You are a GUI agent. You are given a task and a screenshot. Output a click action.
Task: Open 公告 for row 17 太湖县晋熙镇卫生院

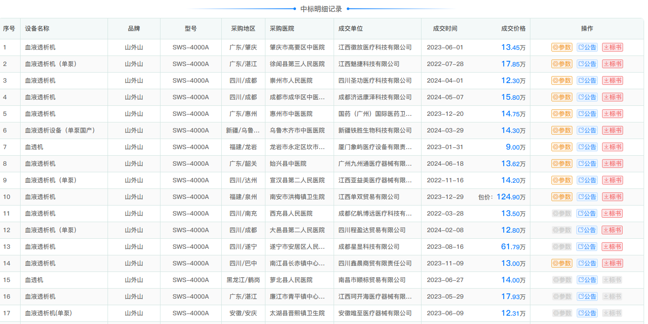click(x=587, y=313)
